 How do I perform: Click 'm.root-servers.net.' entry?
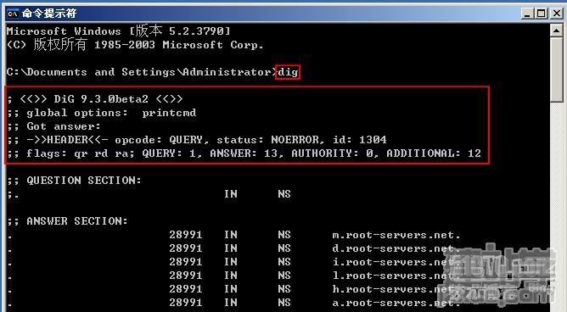click(396, 235)
